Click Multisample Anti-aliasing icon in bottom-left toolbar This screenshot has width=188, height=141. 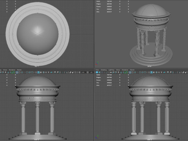60,72
